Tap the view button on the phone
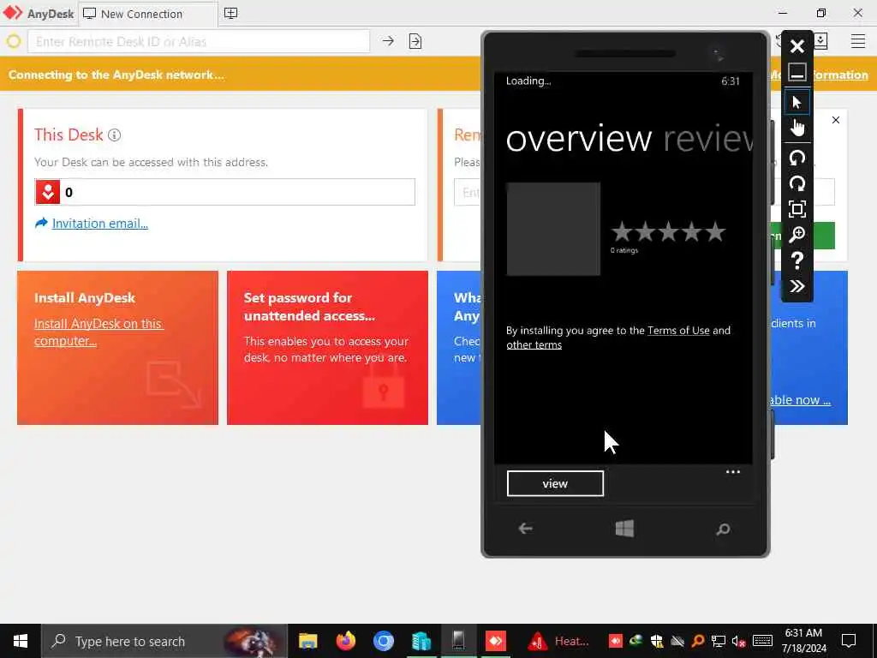The height and width of the screenshot is (658, 877). [555, 483]
